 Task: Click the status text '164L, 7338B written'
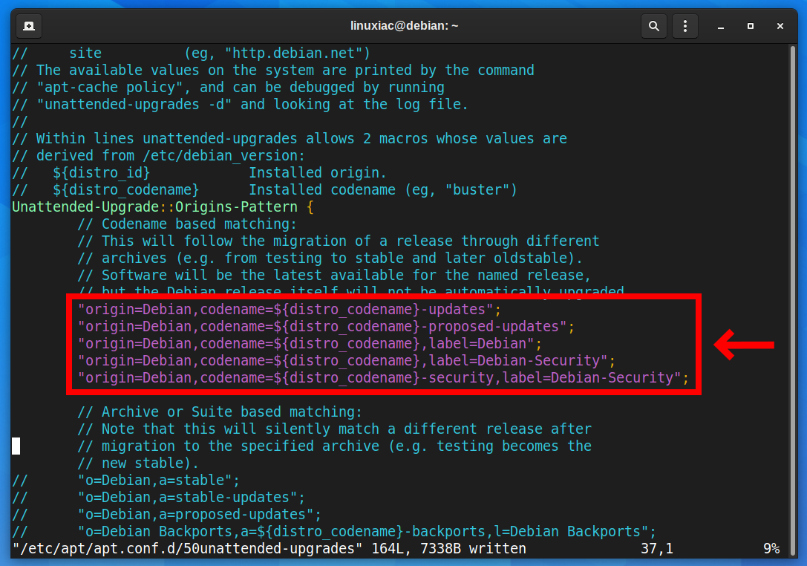tap(448, 548)
